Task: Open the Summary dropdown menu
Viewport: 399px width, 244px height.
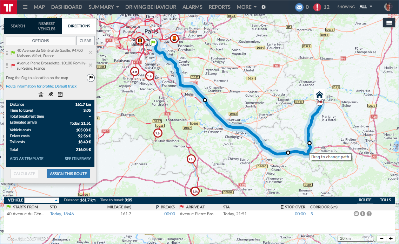Action: [104, 7]
